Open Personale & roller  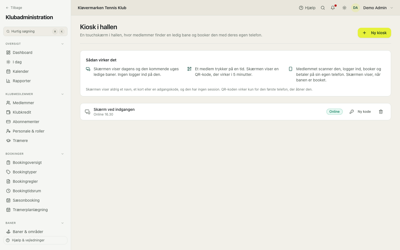[35, 131]
